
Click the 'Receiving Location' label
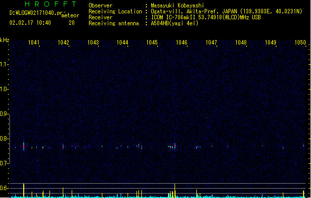115,11
